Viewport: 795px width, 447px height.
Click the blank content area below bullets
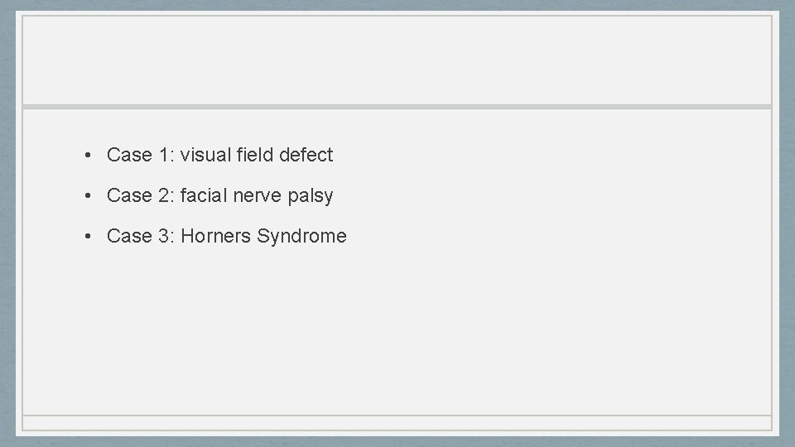point(397,329)
